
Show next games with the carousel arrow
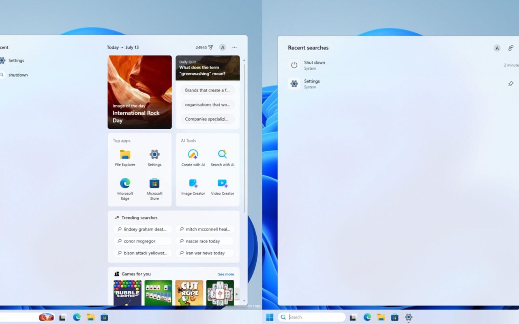(x=237, y=294)
